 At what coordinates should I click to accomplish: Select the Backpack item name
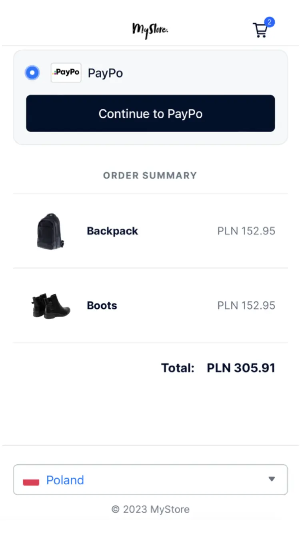(x=112, y=231)
